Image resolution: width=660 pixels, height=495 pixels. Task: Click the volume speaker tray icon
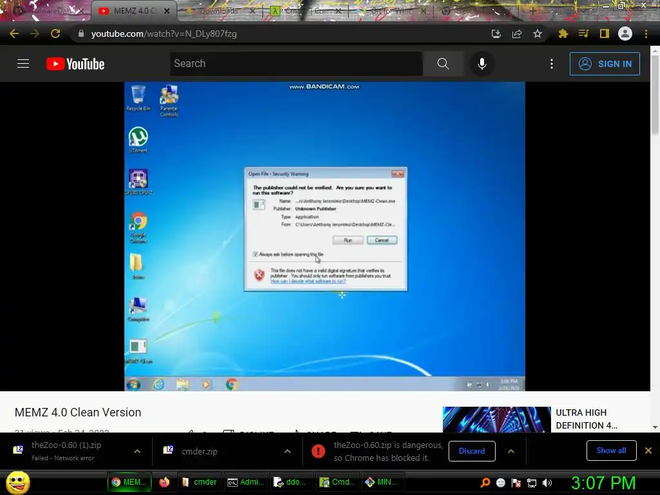pos(547,483)
